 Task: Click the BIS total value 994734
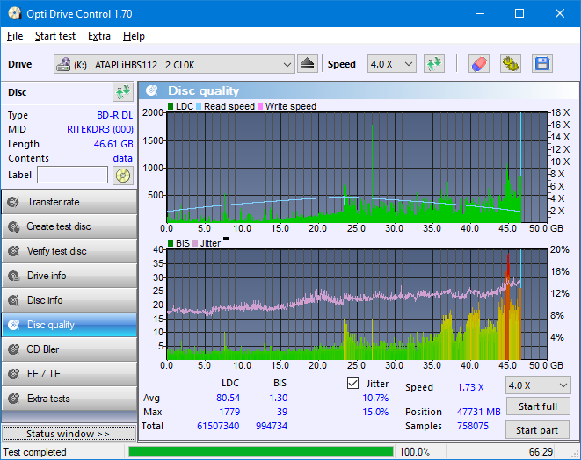pyautogui.click(x=272, y=426)
